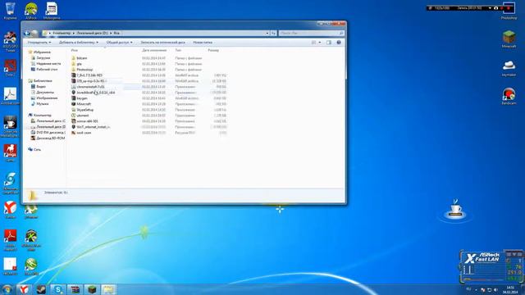Image resolution: width=525 pixels, height=295 pixels.
Task: Select Документы library in navigation pane
Action: [x=45, y=93]
